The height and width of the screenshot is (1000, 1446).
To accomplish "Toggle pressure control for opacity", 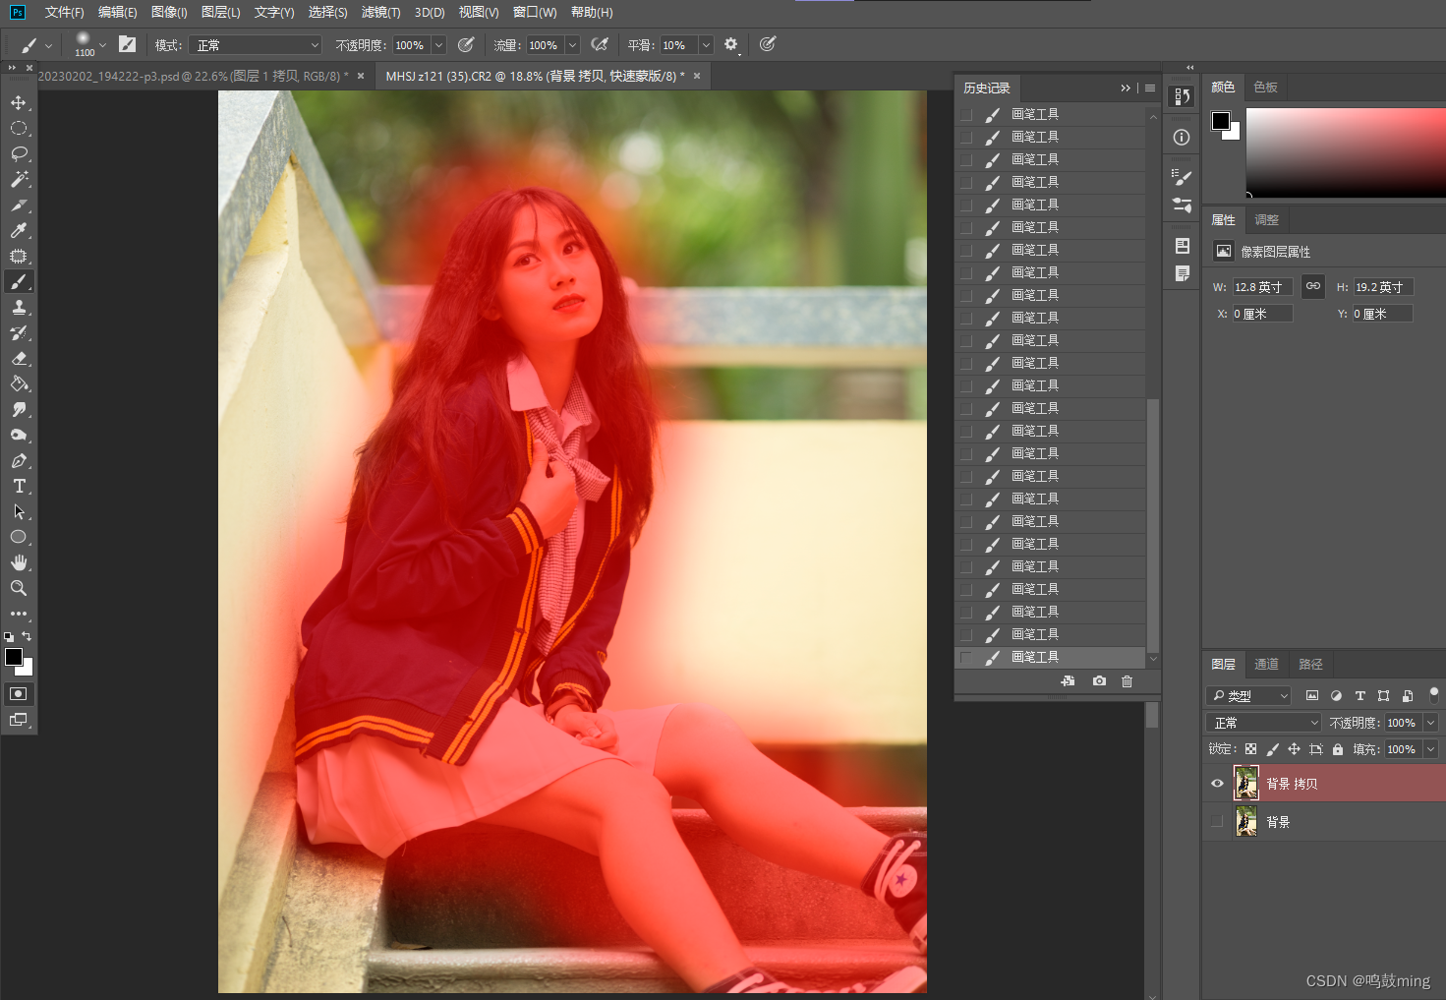I will [x=466, y=44].
